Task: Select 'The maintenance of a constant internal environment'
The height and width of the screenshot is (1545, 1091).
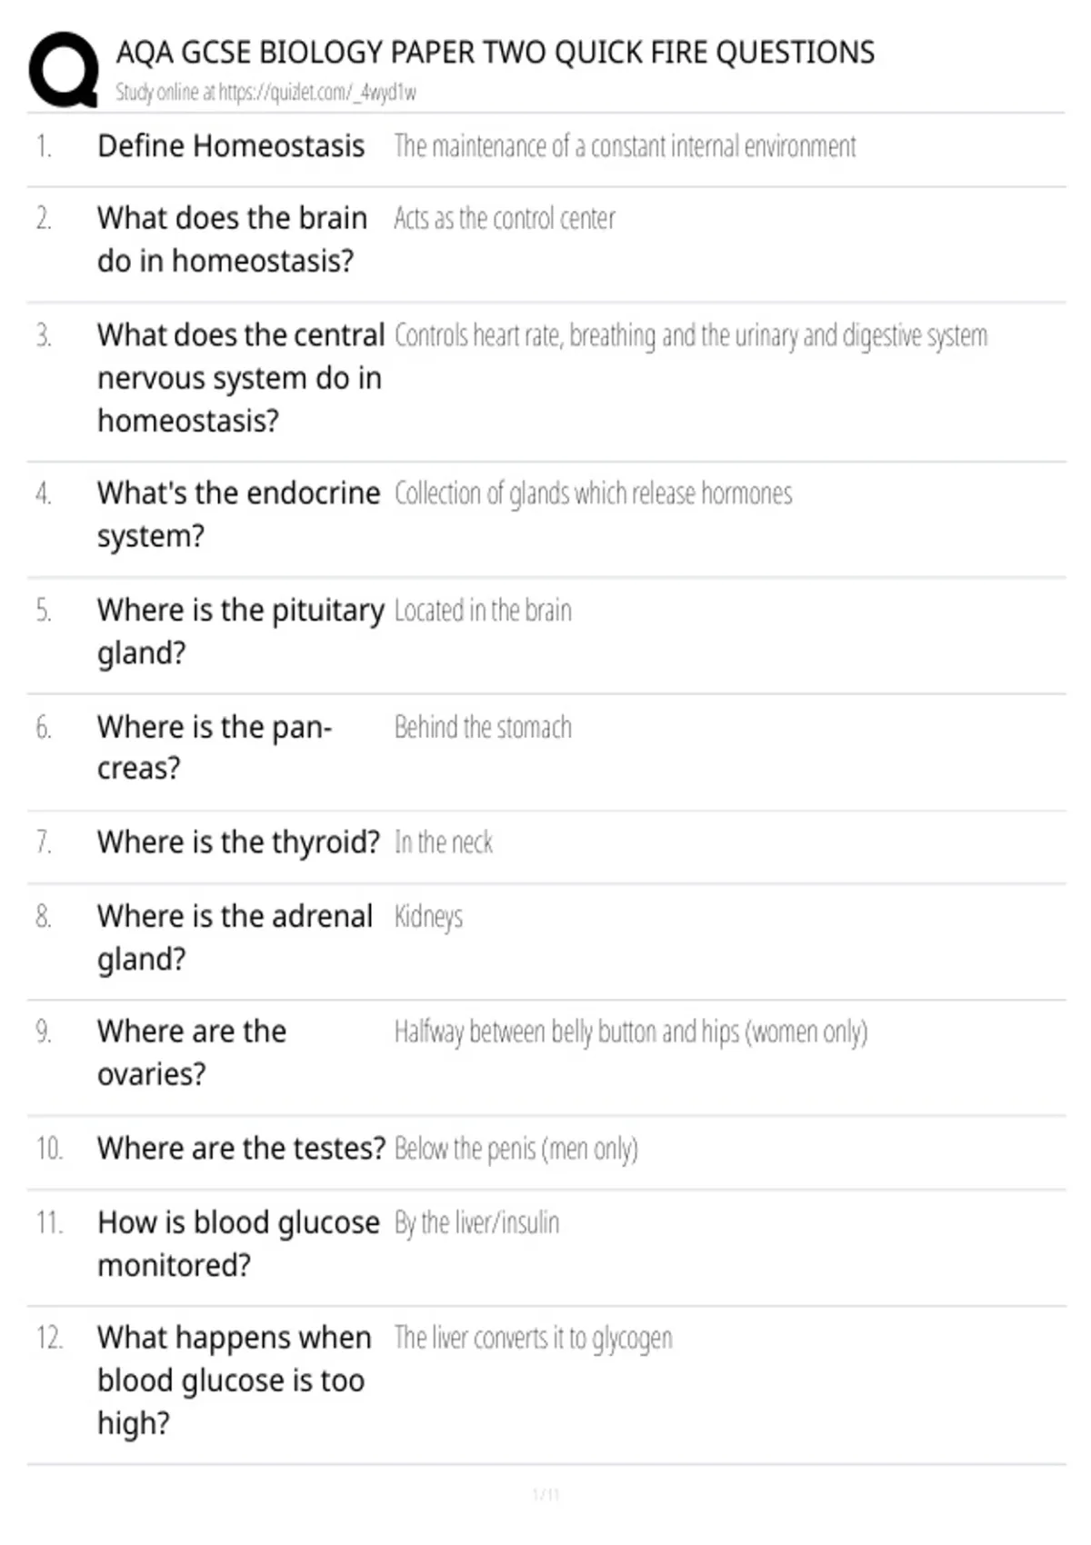Action: coord(625,145)
